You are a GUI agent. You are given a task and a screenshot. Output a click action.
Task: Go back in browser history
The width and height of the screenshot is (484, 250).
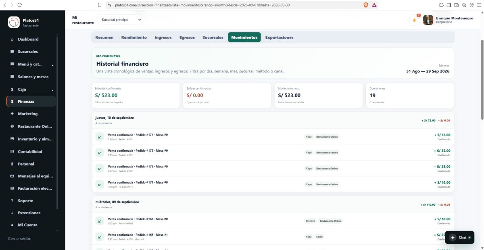5,5
